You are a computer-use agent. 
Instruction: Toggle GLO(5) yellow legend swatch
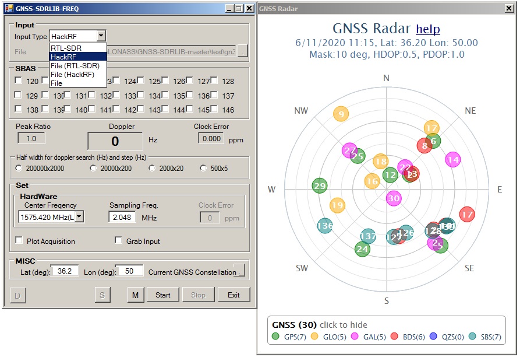[314, 336]
